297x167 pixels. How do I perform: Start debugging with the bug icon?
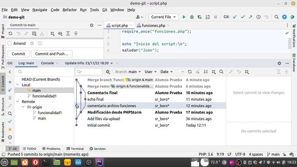[x=192, y=17]
